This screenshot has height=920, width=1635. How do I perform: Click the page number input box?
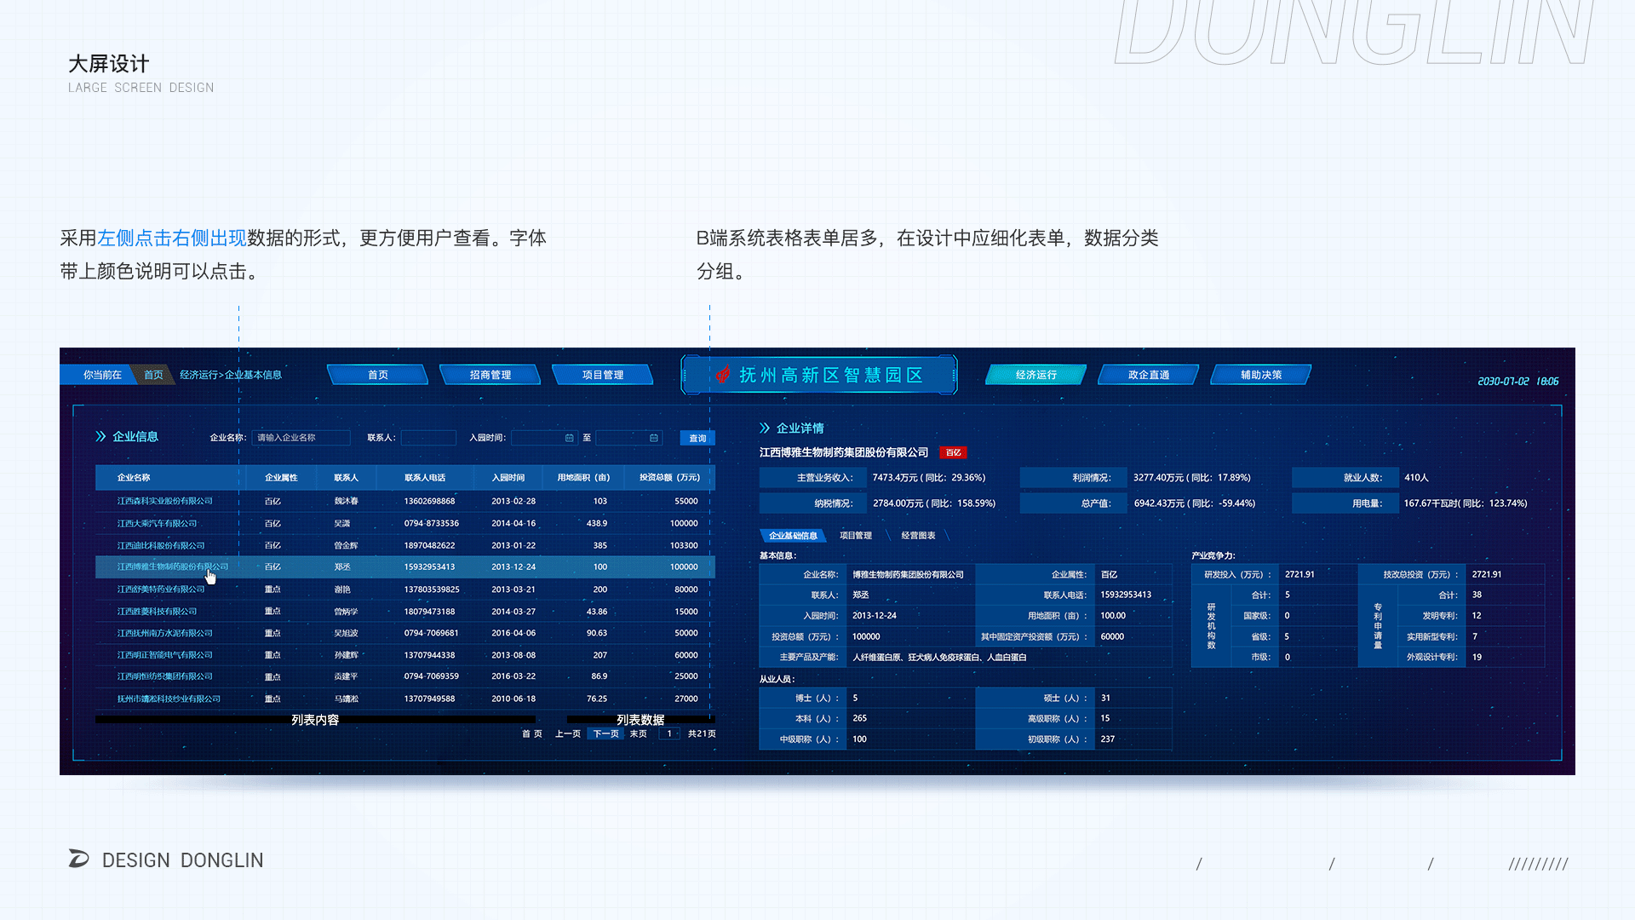[669, 733]
